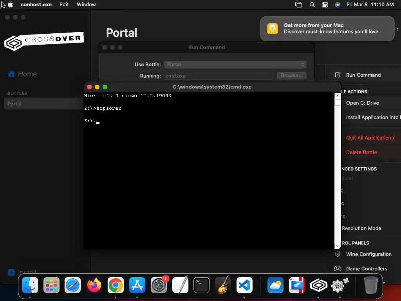Screen dimensions: 401x301
Task: Open Terminal from the Dock
Action: coord(202,285)
